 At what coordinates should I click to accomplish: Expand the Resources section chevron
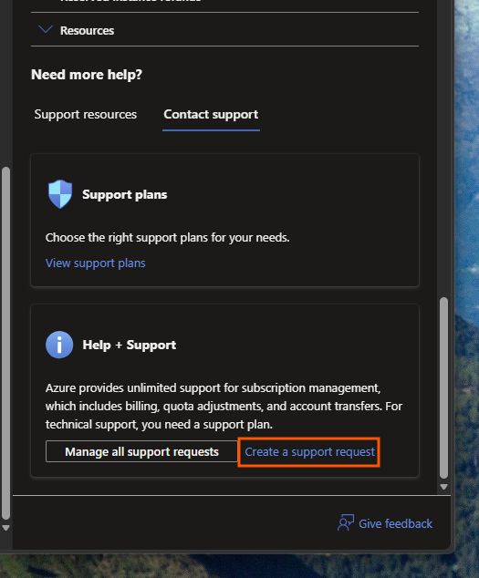click(x=46, y=29)
